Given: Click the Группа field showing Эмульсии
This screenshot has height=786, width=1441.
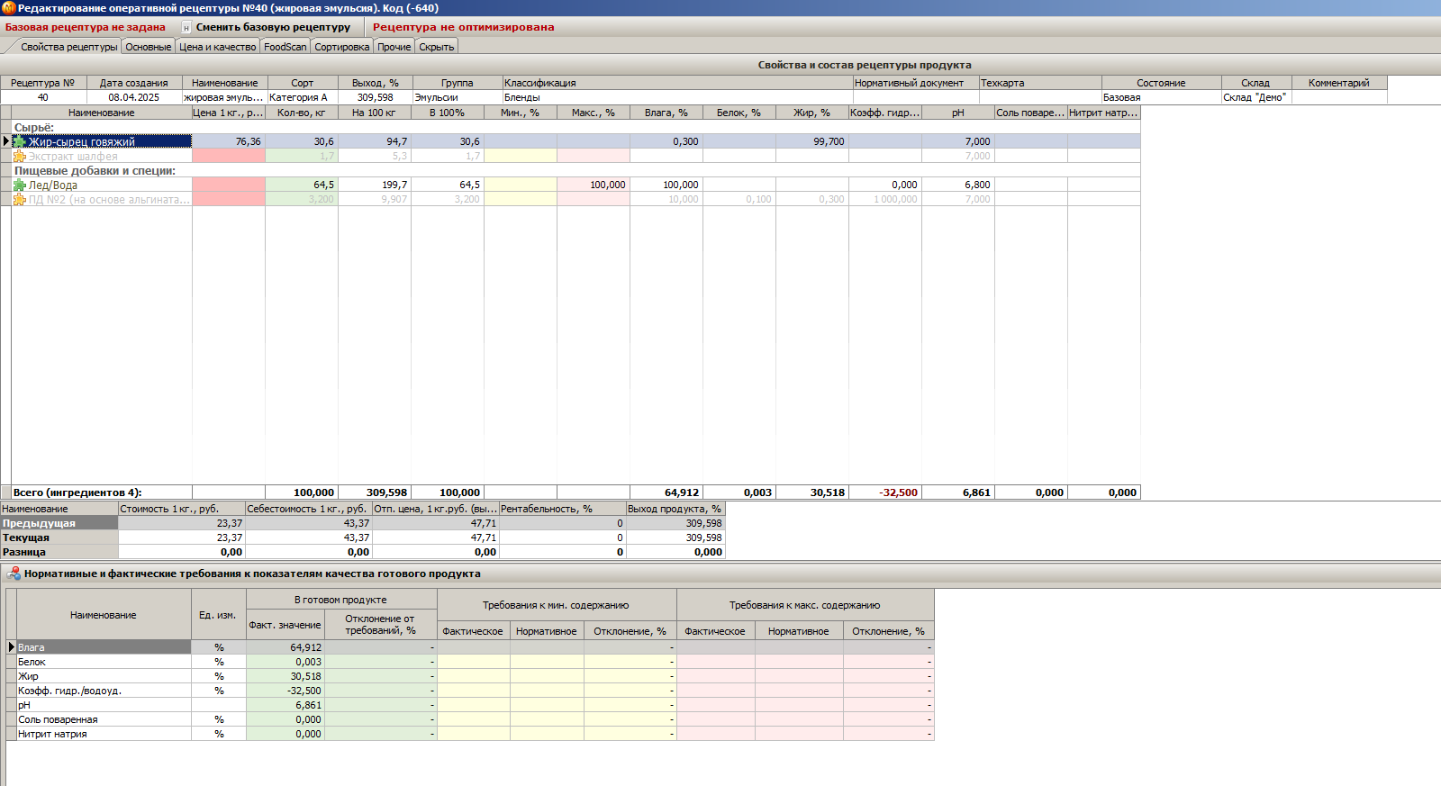Looking at the screenshot, I should tap(456, 97).
